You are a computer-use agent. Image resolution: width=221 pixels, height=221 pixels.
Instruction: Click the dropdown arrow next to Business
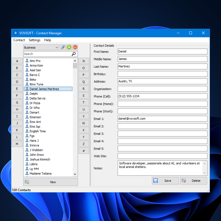57,47
